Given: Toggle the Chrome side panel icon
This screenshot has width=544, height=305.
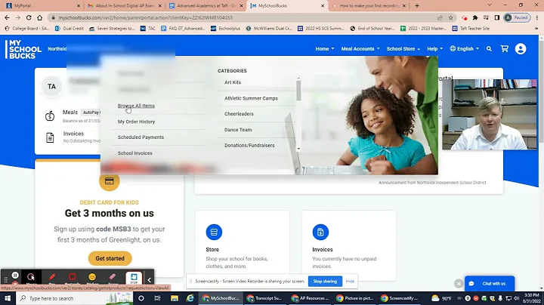Looking at the screenshot, I should [x=497, y=17].
